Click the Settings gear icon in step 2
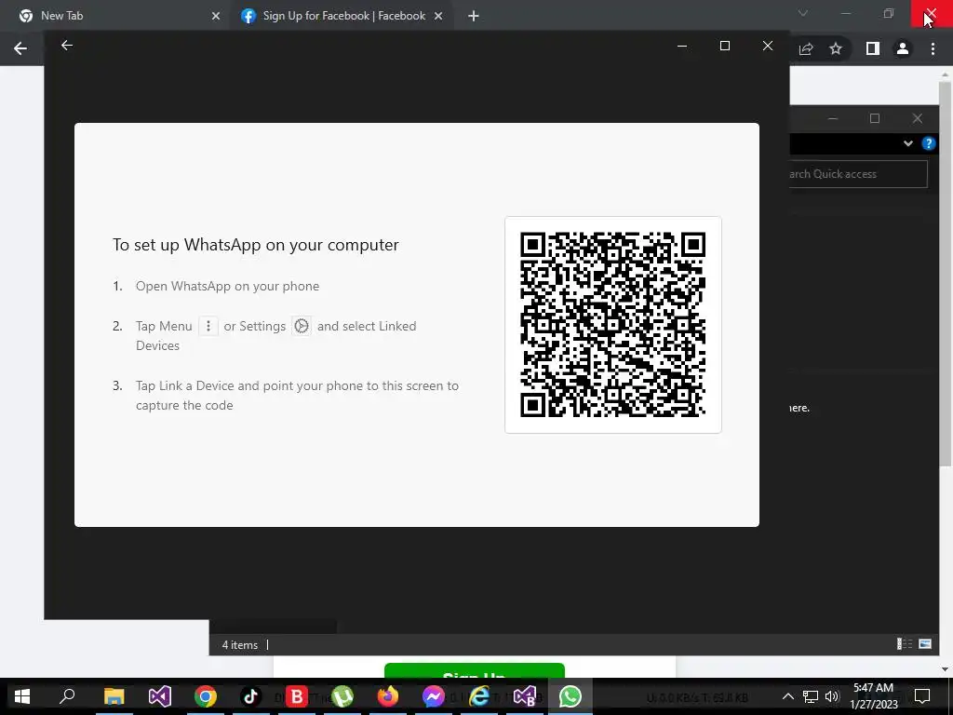 point(302,326)
